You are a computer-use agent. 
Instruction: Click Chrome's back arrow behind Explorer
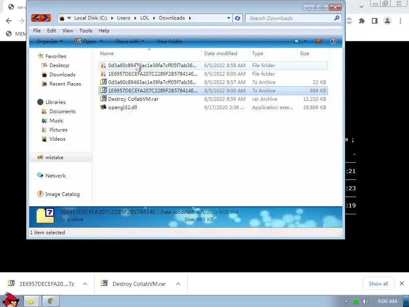pyautogui.click(x=9, y=21)
